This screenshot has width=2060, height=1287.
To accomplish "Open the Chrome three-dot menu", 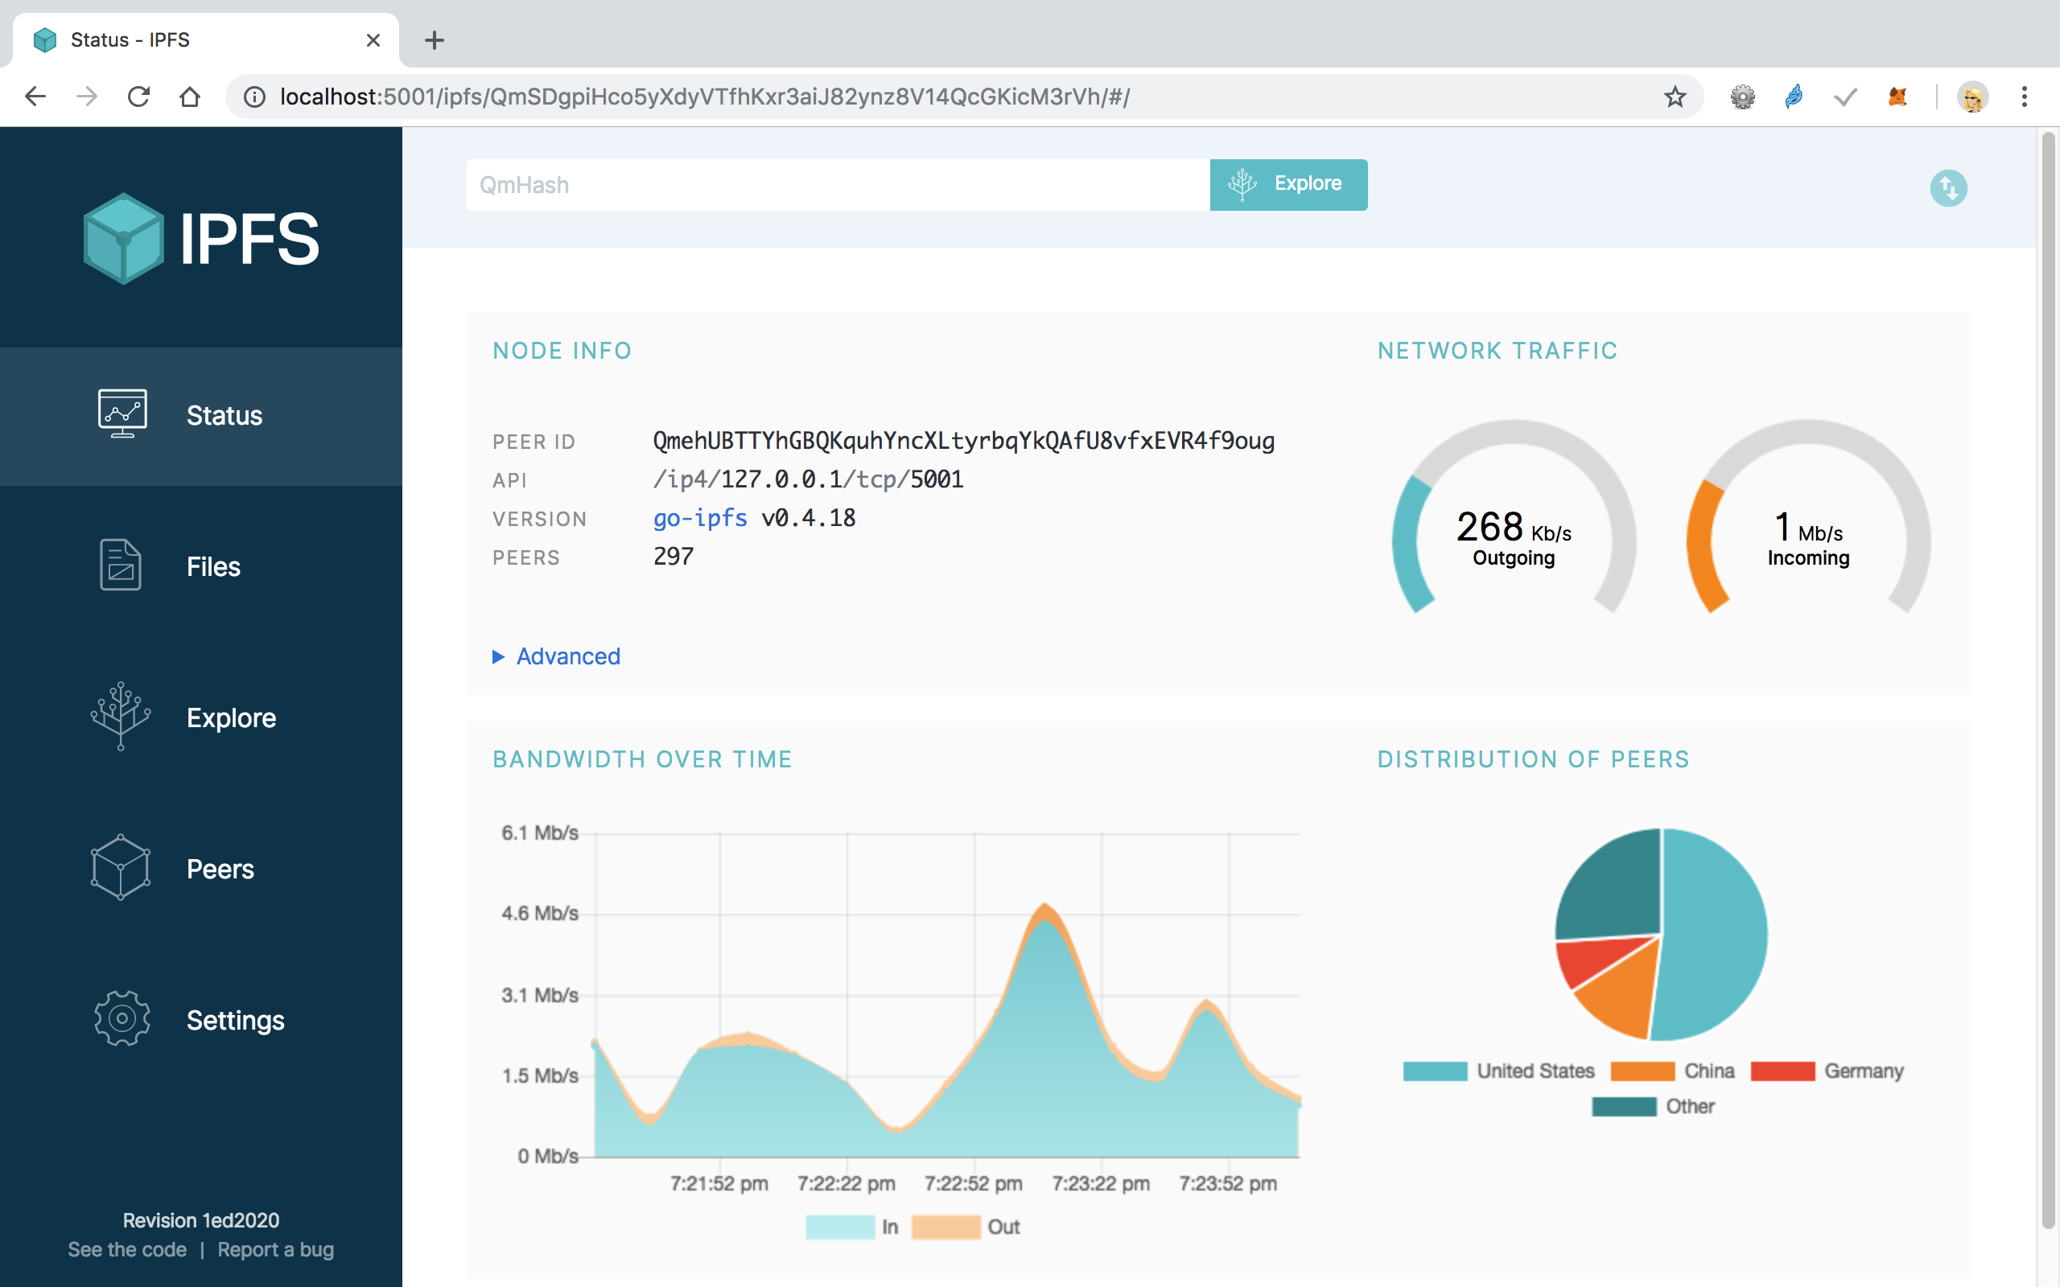I will [x=2025, y=97].
